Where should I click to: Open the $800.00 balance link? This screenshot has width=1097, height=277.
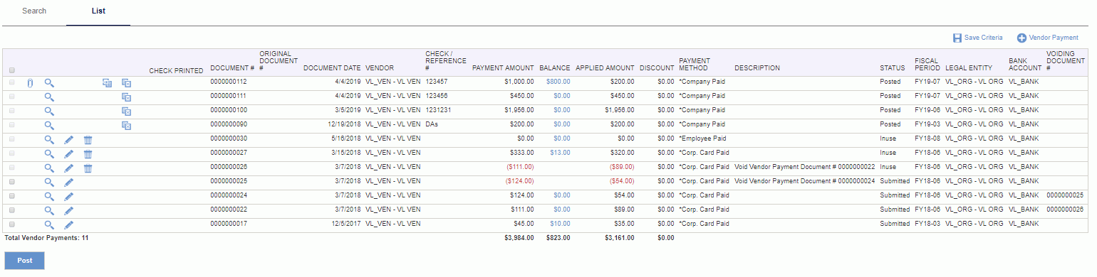[558, 82]
